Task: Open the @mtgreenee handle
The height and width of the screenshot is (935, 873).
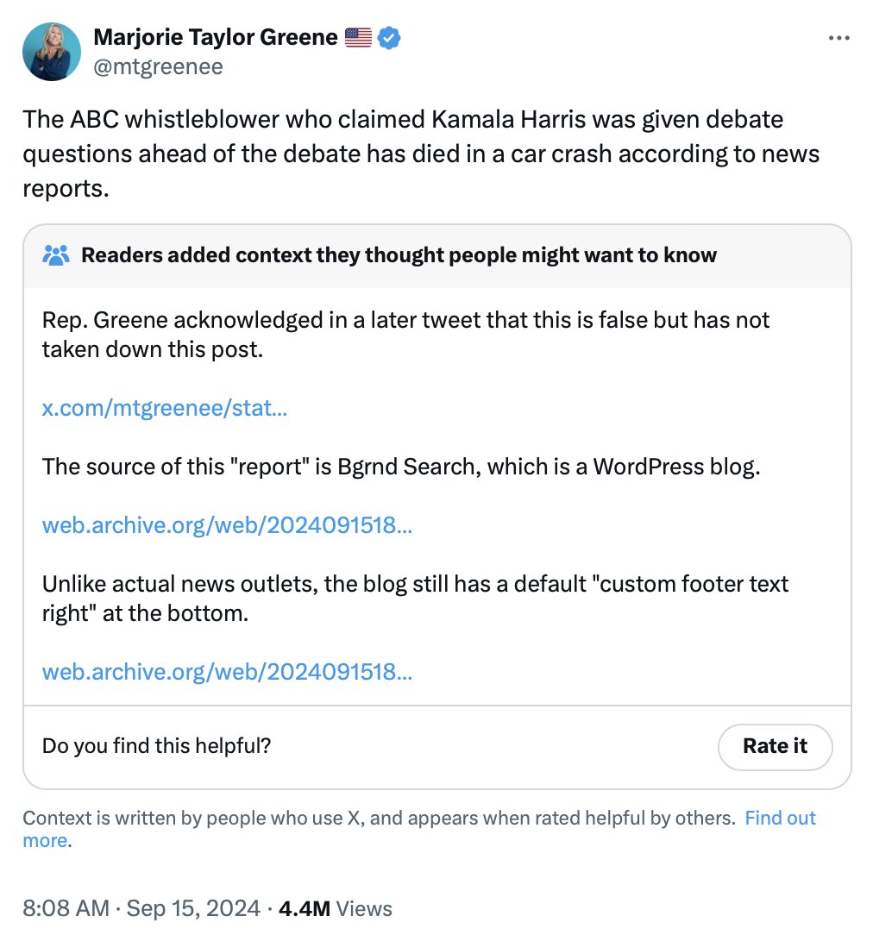Action: (x=158, y=66)
